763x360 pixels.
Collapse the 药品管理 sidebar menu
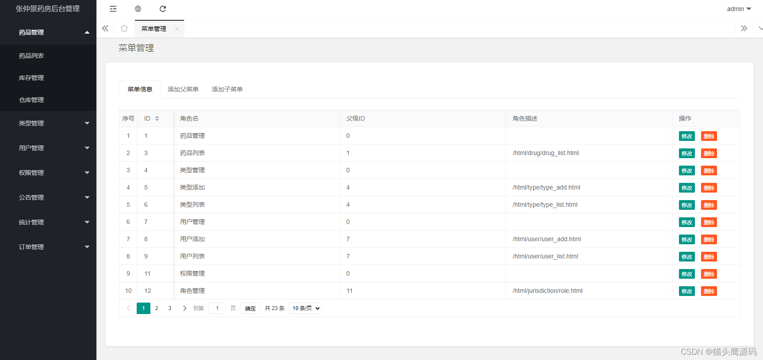[48, 32]
